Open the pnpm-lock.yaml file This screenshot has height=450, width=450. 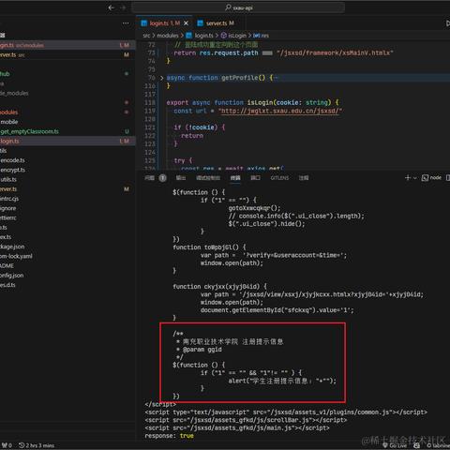[x=16, y=256]
